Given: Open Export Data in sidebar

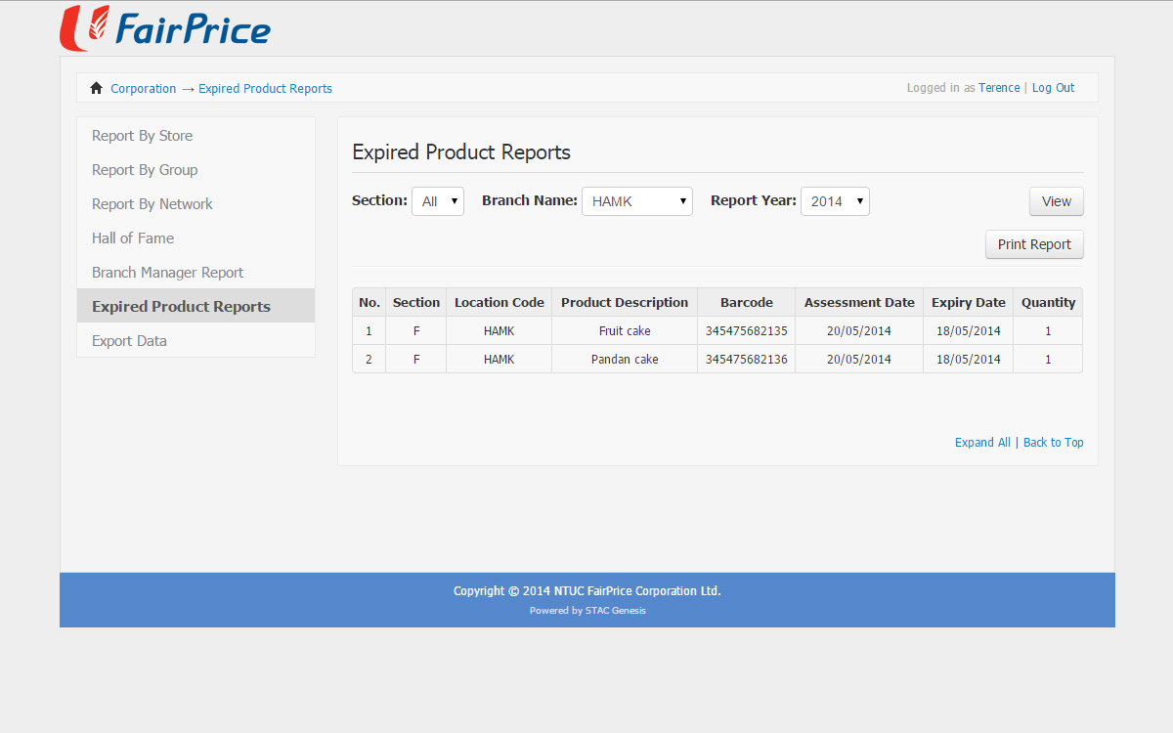Looking at the screenshot, I should coord(196,340).
